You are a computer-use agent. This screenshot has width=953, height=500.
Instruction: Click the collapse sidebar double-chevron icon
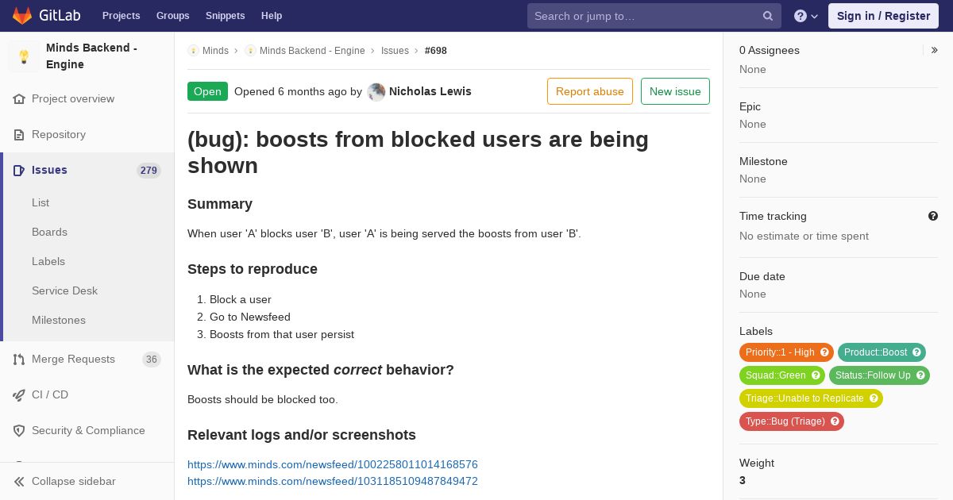coord(19,482)
